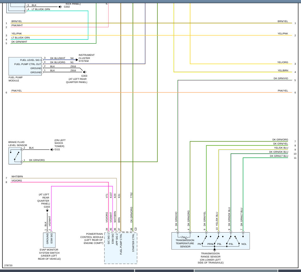The image size is (301, 272).
Task: Click the TRANSMISSION RANGE SENSOR label
Action: pyautogui.click(x=210, y=258)
